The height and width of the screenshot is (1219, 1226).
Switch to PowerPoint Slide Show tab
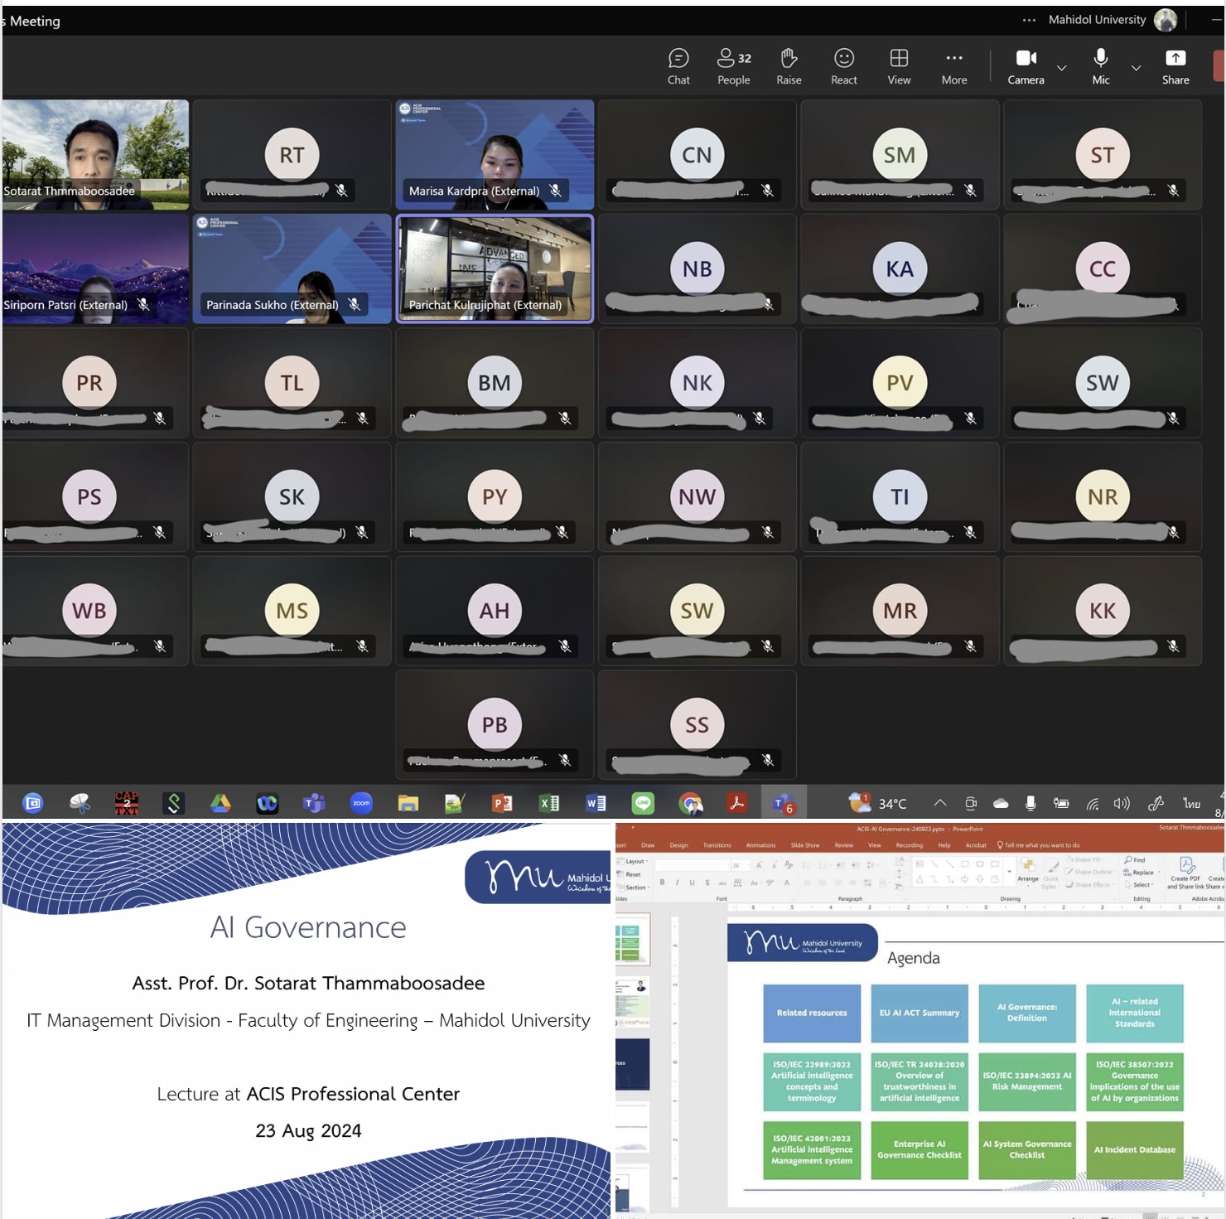[804, 845]
